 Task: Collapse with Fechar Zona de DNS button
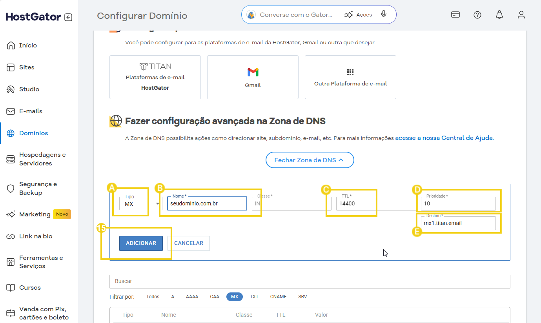[310, 160]
